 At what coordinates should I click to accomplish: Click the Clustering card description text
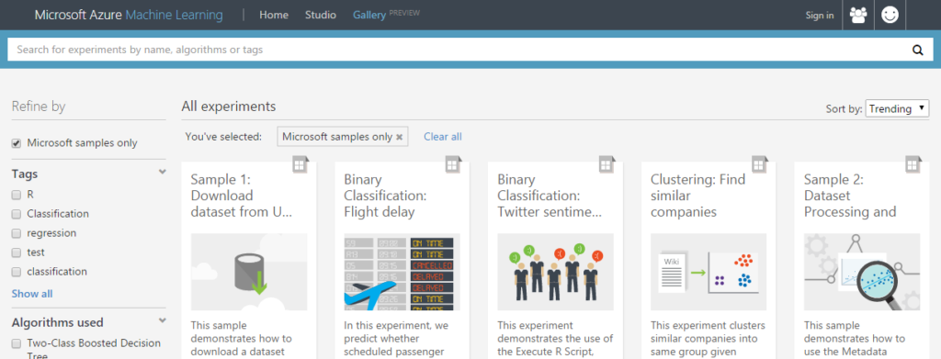(709, 339)
